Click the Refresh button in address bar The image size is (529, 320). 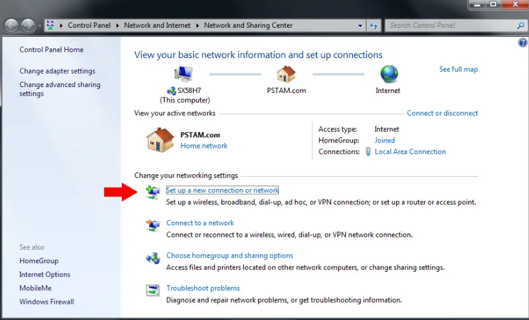point(374,25)
